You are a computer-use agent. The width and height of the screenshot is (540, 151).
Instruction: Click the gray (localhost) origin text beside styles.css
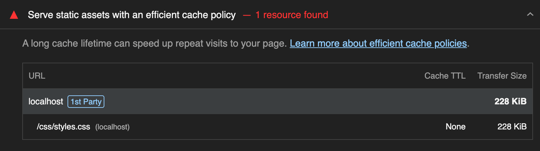point(112,127)
